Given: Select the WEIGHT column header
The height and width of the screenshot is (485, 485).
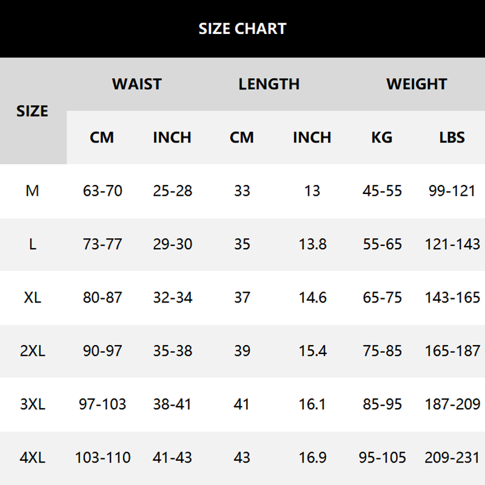Looking at the screenshot, I should coord(416,84).
